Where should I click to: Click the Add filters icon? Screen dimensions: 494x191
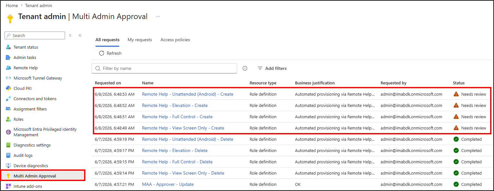pos(260,68)
